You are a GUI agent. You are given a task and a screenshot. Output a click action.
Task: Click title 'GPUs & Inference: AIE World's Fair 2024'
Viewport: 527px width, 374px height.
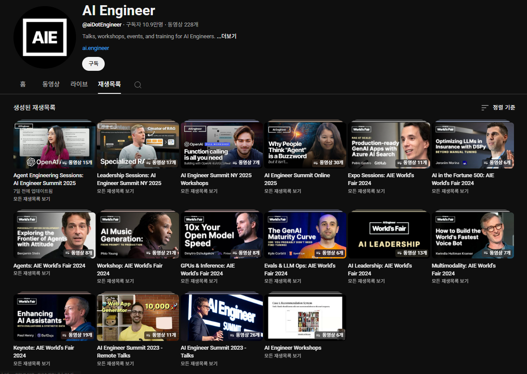pyautogui.click(x=208, y=269)
